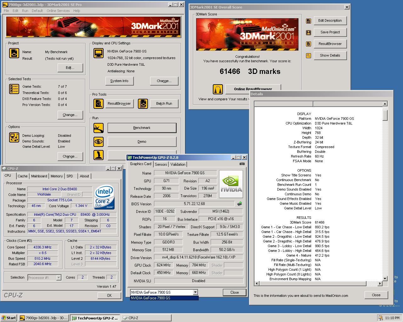This screenshot has width=403, height=322.
Task: Click the Display and CPU Settings monitor icon
Action: tap(99, 53)
